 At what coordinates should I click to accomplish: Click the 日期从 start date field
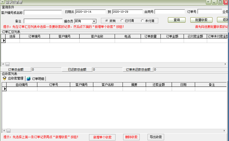pyautogui.click(x=91, y=12)
